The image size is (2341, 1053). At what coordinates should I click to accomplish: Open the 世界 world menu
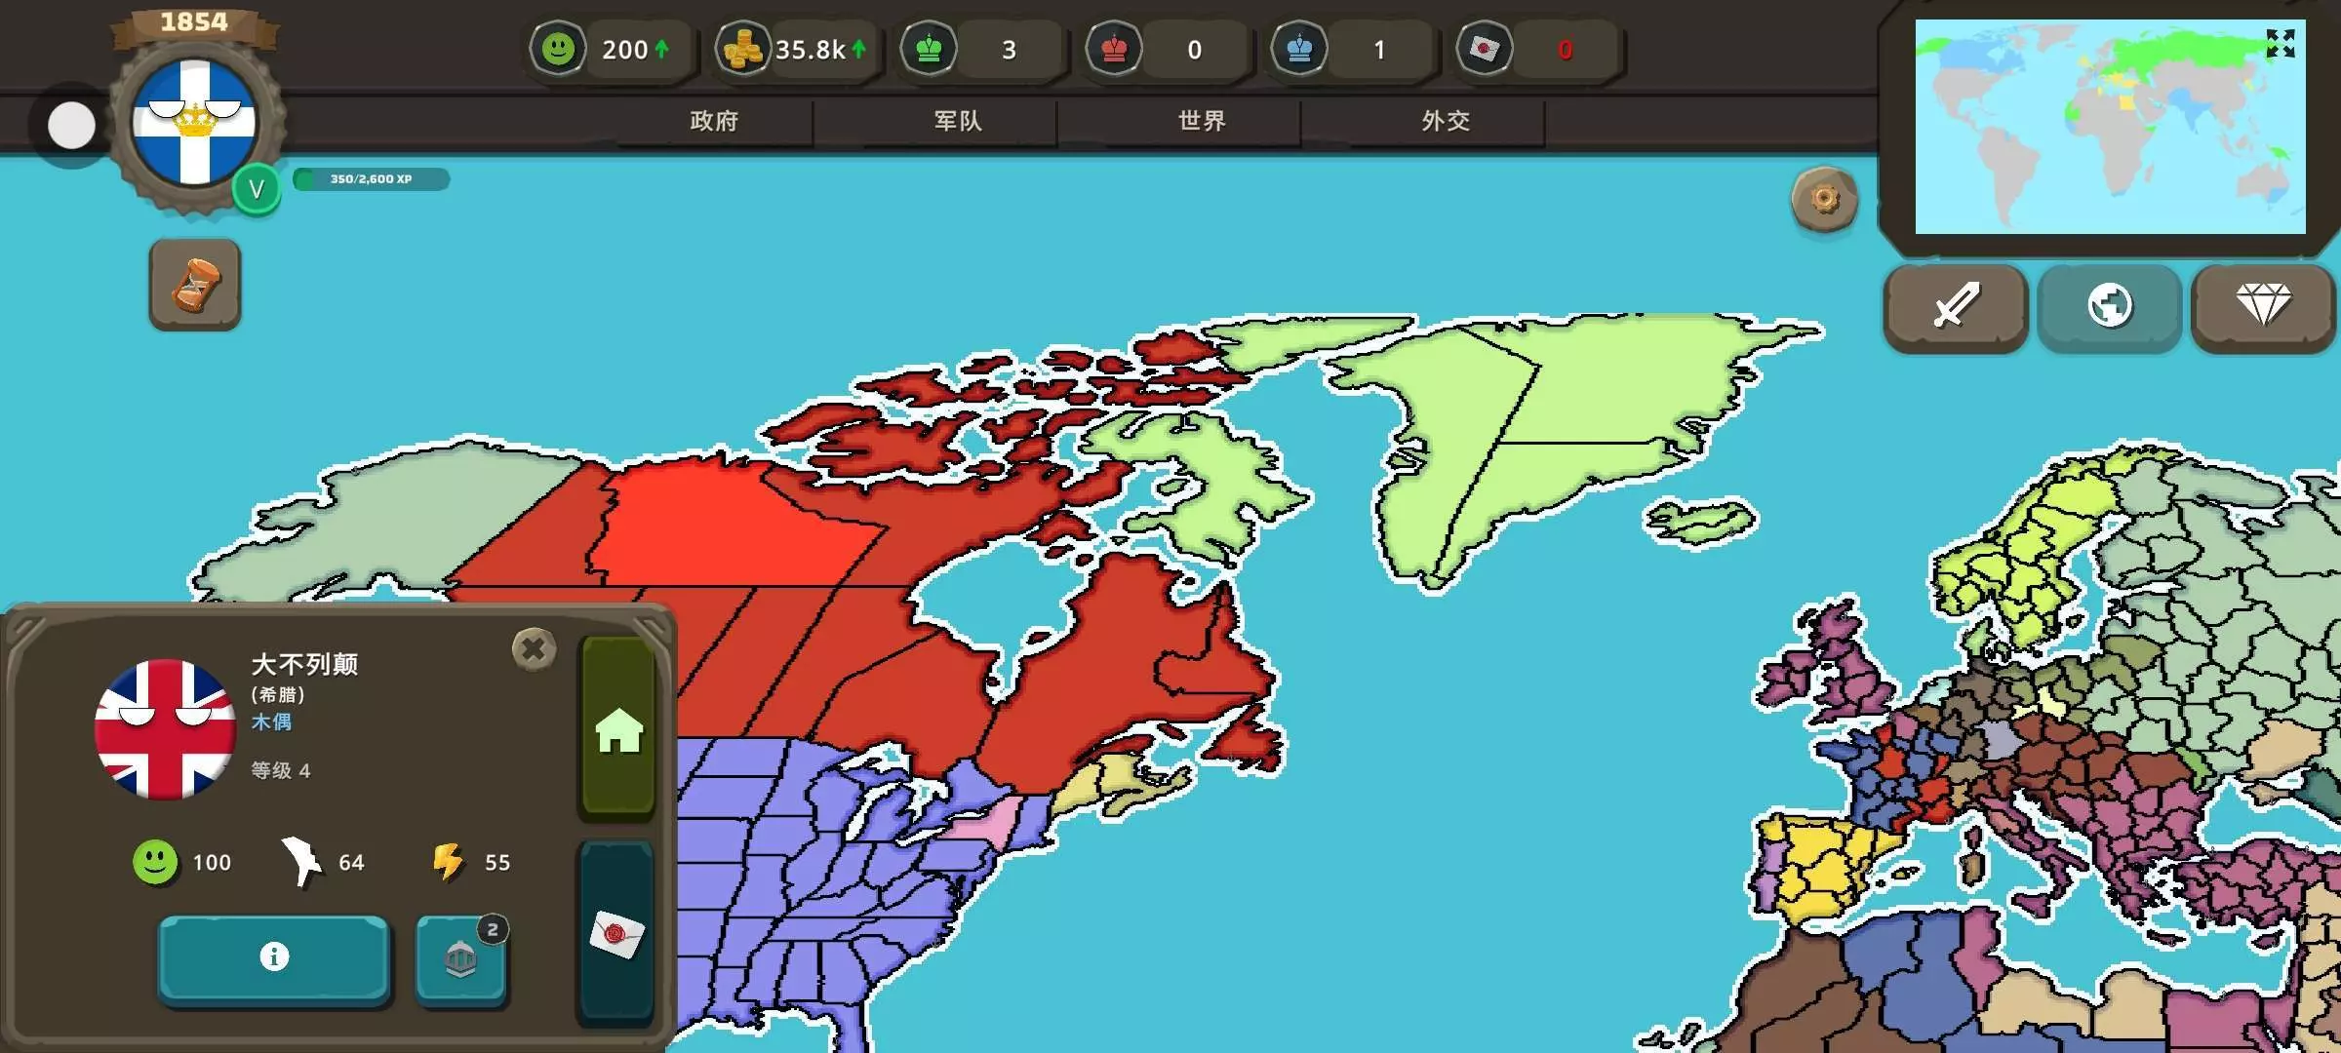1202,121
